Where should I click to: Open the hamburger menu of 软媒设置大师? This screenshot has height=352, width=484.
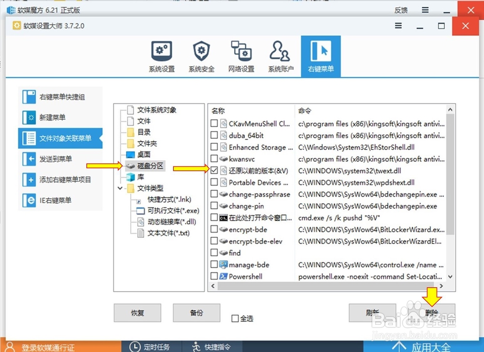point(398,26)
